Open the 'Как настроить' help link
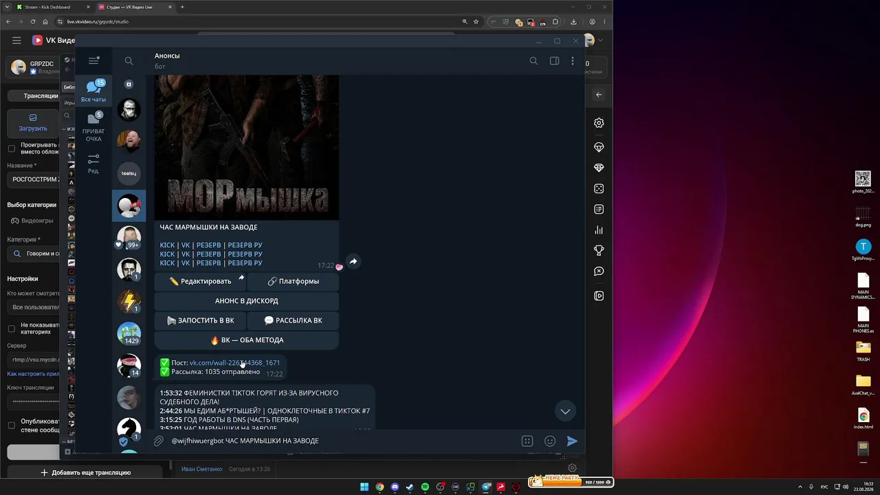The image size is (880, 495). coord(33,374)
